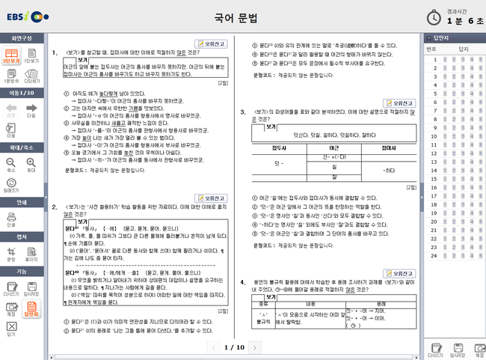Click the elapsed time clock icon
This screenshot has width=486, height=360.
point(434,17)
